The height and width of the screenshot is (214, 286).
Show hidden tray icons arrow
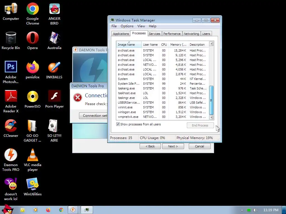(x=242, y=210)
